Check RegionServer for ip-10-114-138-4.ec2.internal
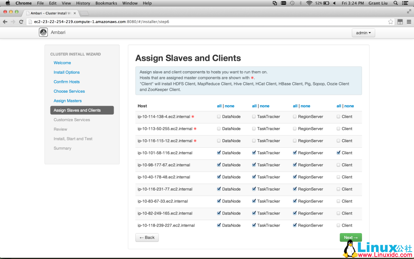 (x=295, y=117)
